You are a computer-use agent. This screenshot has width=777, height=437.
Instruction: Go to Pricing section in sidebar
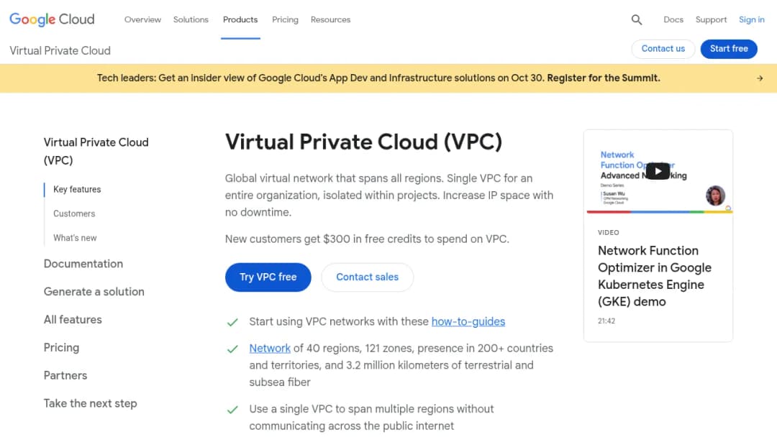61,348
